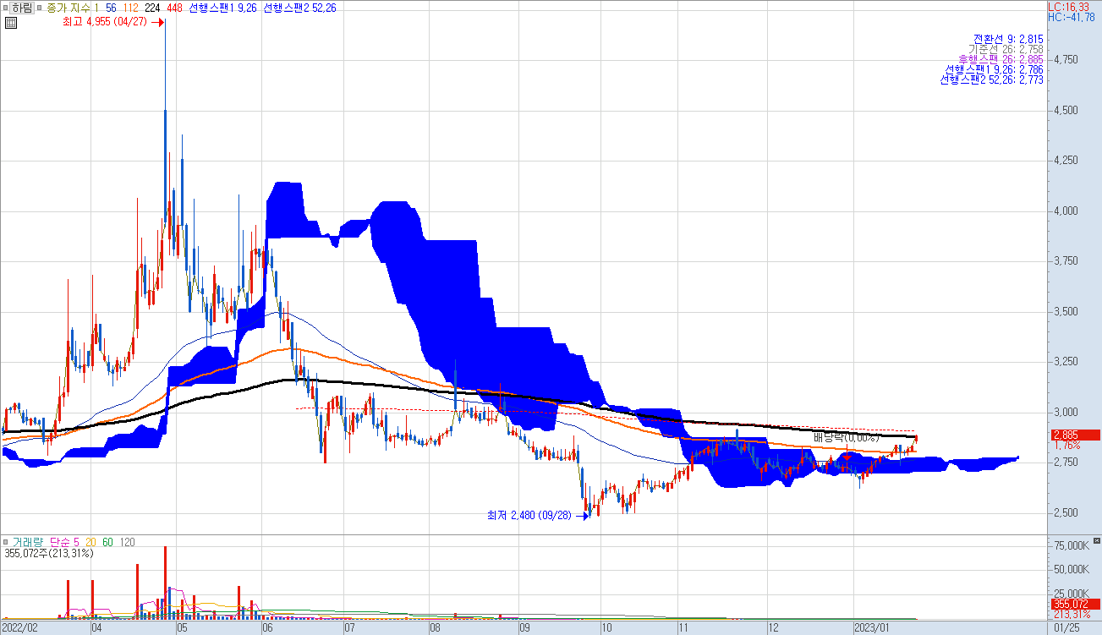The height and width of the screenshot is (635, 1102).
Task: Click the red 355,072 volume tag
Action: click(x=1074, y=604)
